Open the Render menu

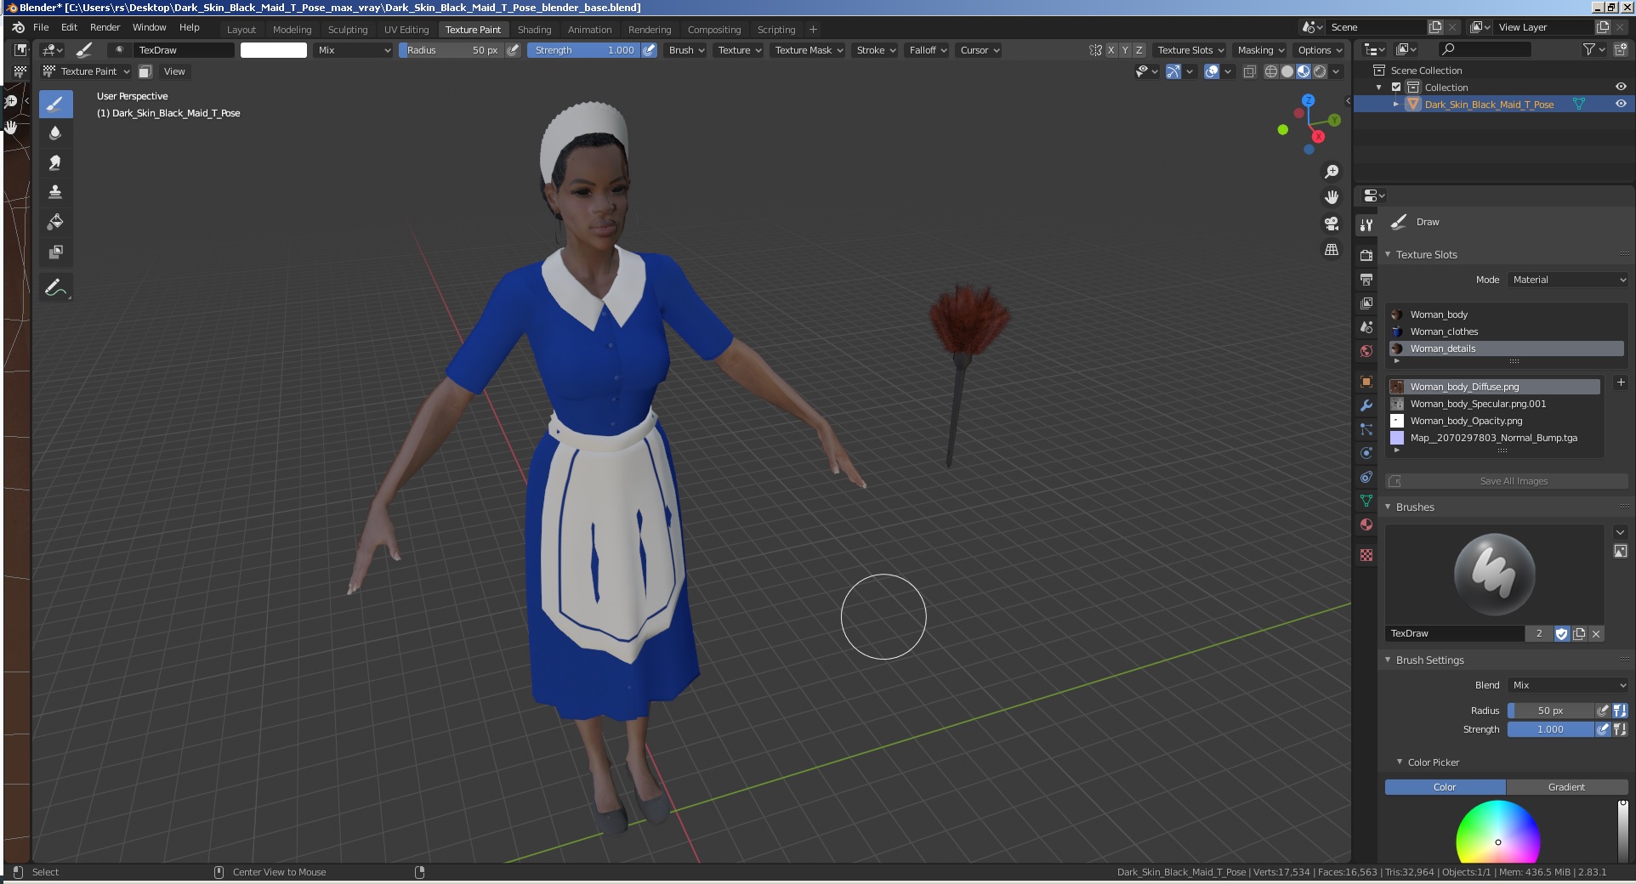click(105, 27)
